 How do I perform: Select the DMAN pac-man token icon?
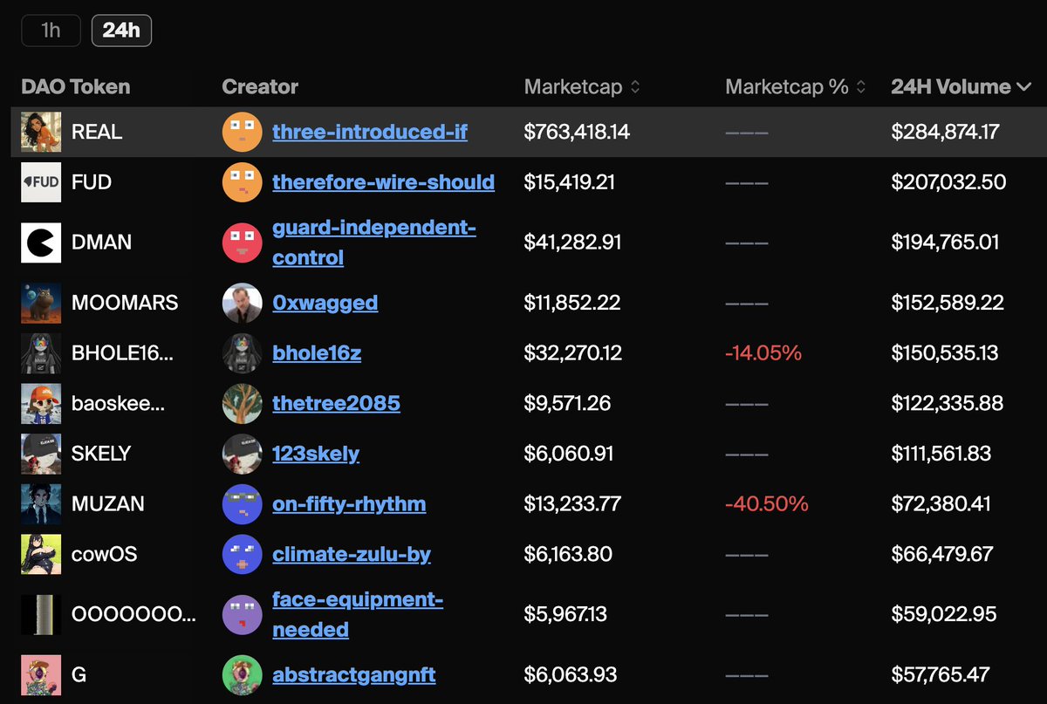(41, 243)
